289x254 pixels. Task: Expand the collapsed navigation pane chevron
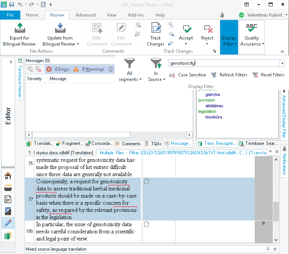point(11,62)
